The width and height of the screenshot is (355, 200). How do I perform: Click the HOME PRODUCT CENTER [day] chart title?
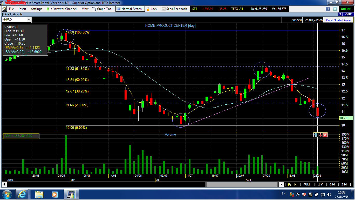[x=170, y=25]
